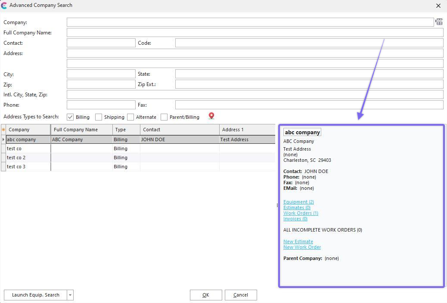Screen dimensions: 447x303
Task: Click into the Full Company Name field
Action: (x=255, y=33)
